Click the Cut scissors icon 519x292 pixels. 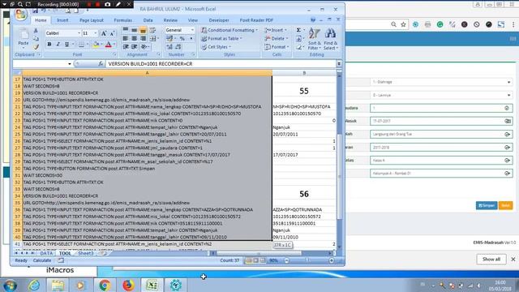click(x=36, y=31)
